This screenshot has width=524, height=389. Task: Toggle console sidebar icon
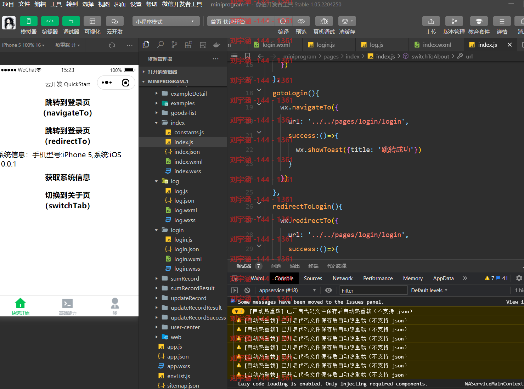235,291
